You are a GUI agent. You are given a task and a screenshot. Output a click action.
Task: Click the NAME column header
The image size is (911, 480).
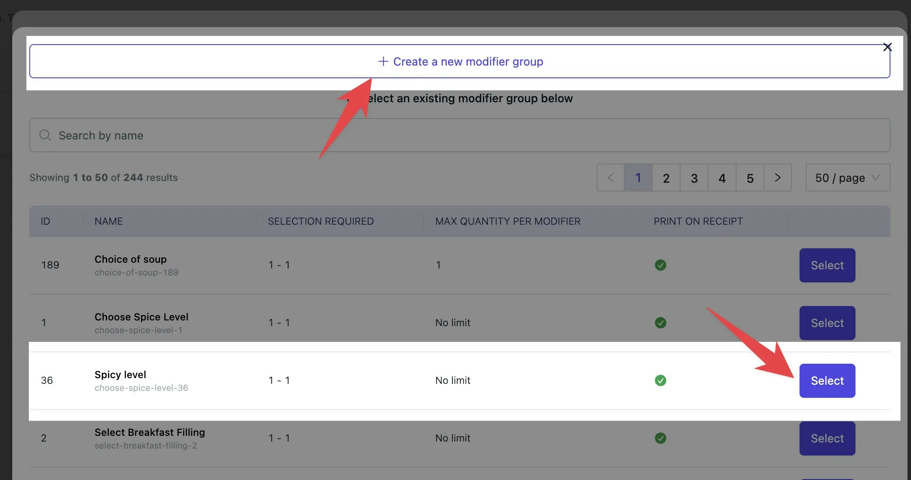coord(108,221)
